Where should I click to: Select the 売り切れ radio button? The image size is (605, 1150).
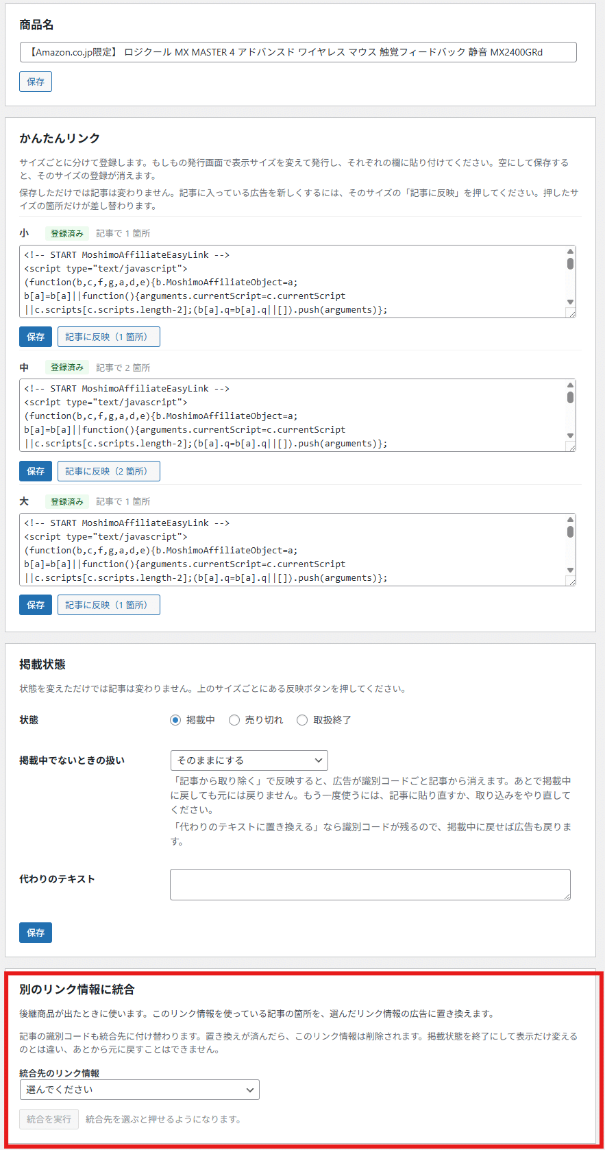click(234, 720)
